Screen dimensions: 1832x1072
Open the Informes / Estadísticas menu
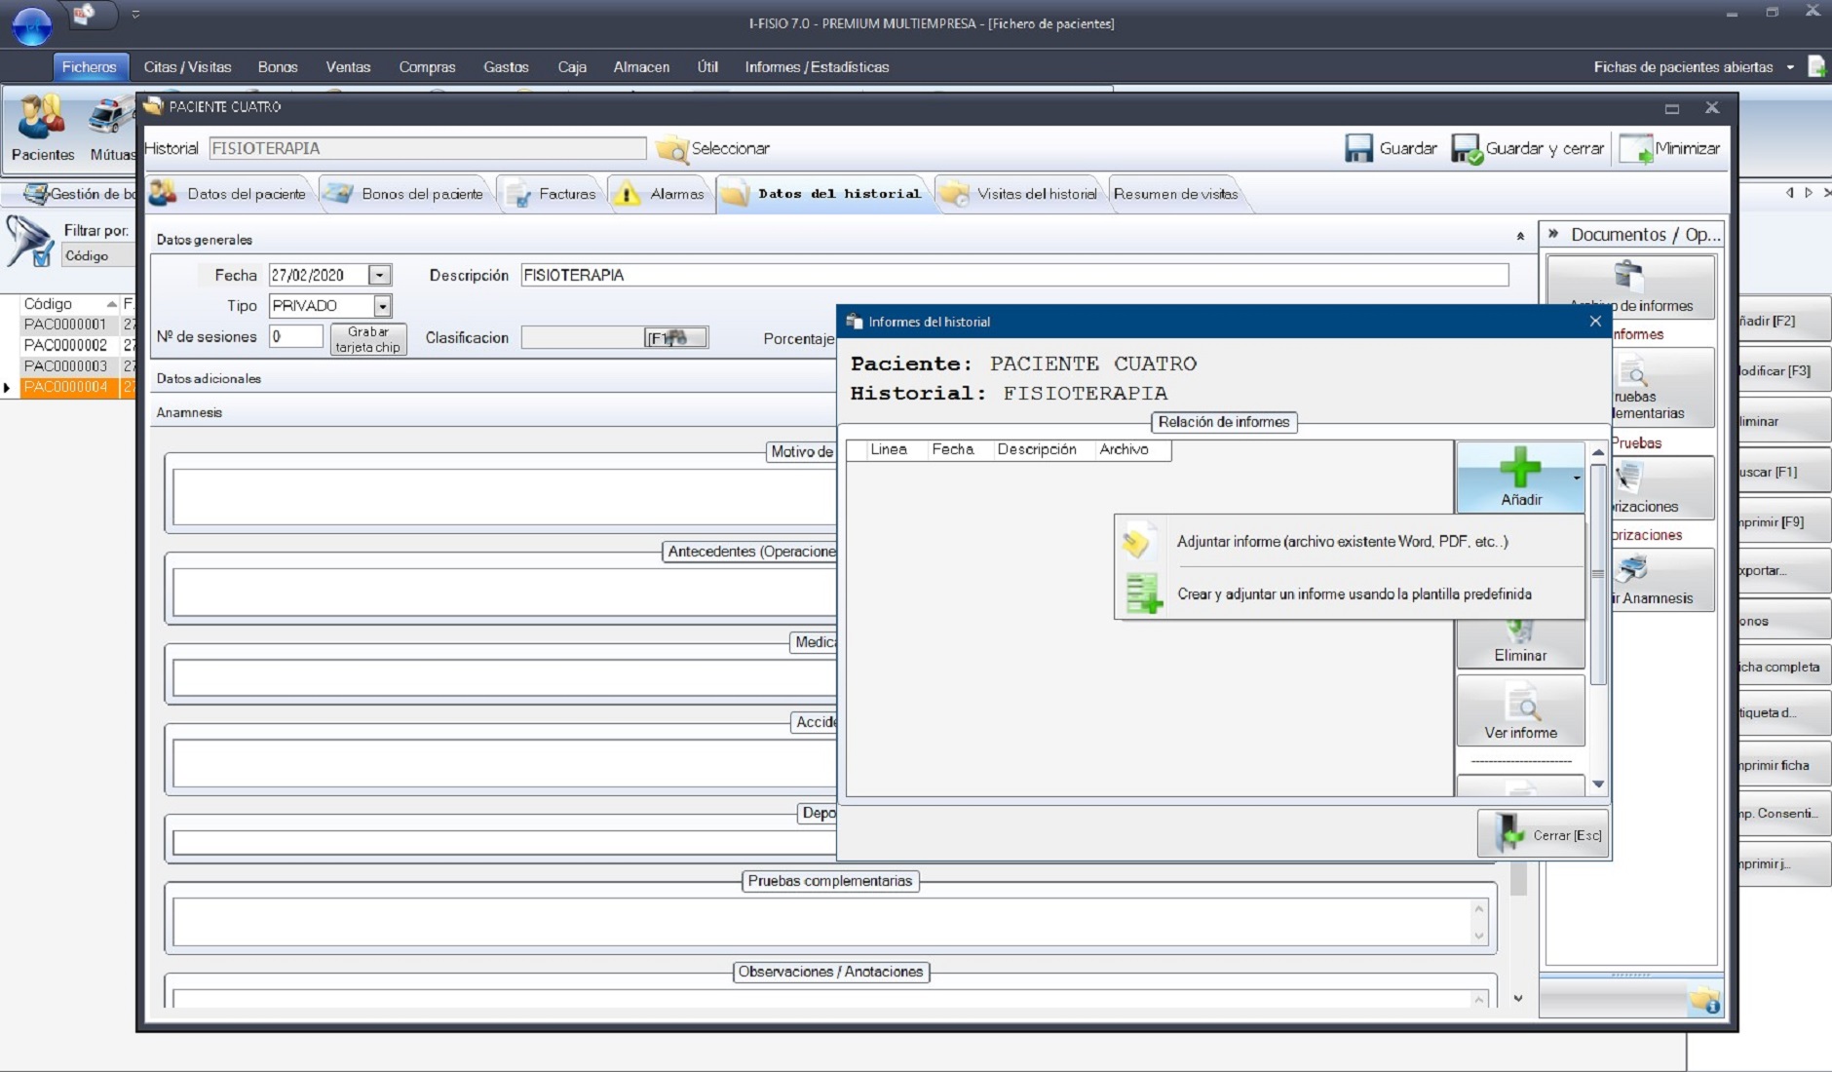point(817,67)
